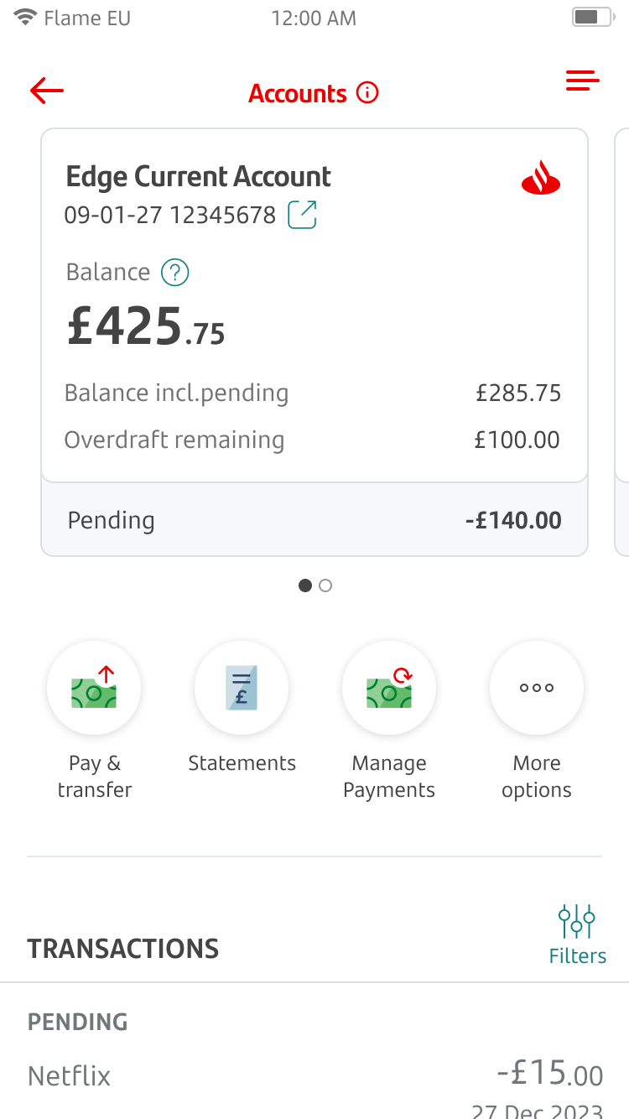Select the first account page dot
The image size is (629, 1119).
point(305,586)
